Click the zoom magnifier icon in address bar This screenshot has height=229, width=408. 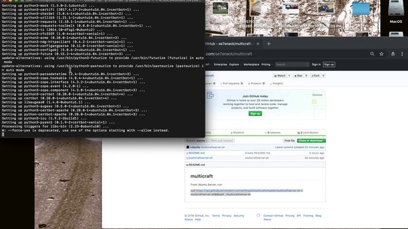coord(372,53)
